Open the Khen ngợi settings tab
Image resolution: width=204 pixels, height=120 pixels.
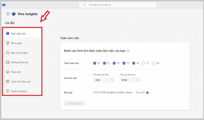22,43
